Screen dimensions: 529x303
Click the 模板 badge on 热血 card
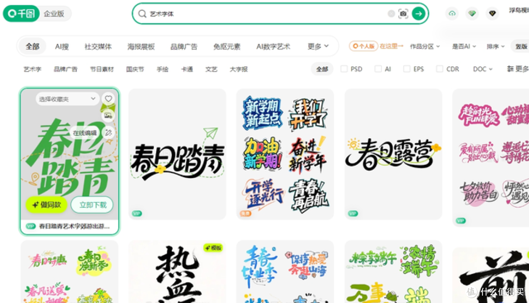[213, 248]
